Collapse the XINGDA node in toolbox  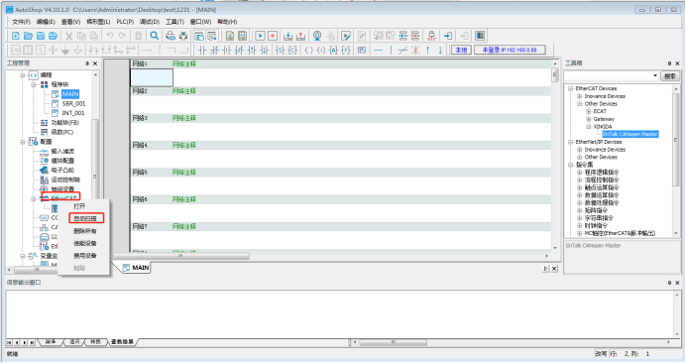[589, 127]
